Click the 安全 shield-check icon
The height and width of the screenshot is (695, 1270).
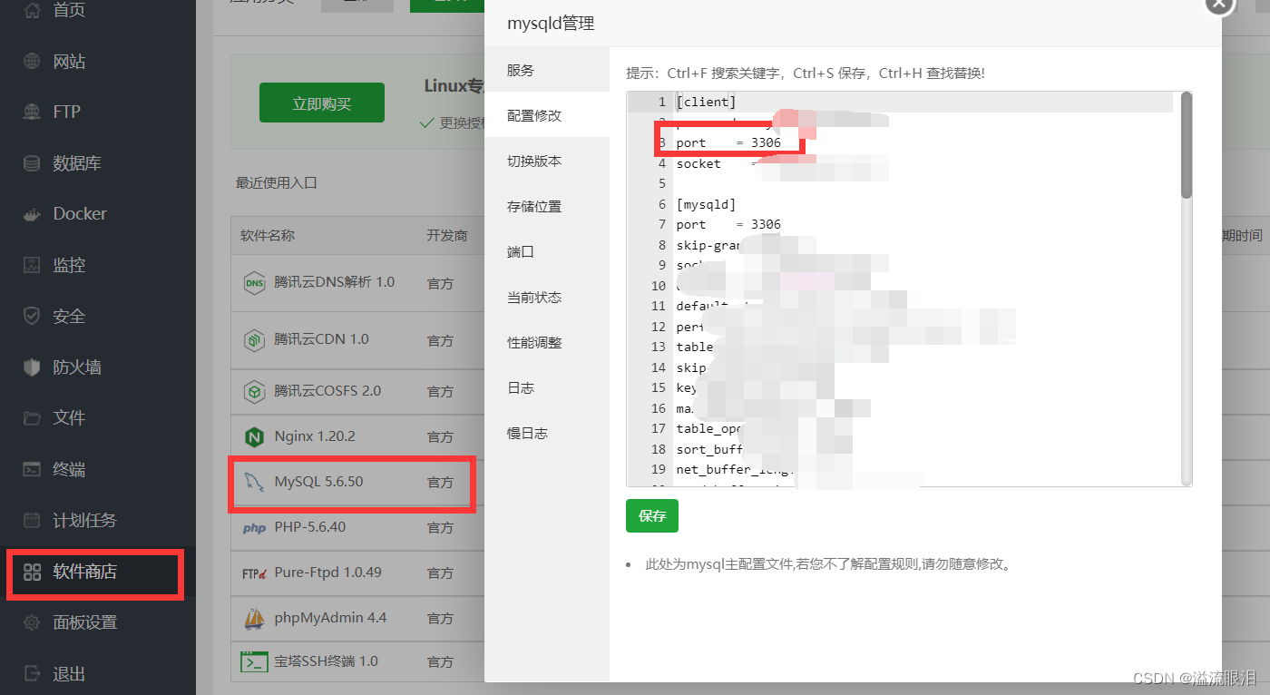click(32, 316)
